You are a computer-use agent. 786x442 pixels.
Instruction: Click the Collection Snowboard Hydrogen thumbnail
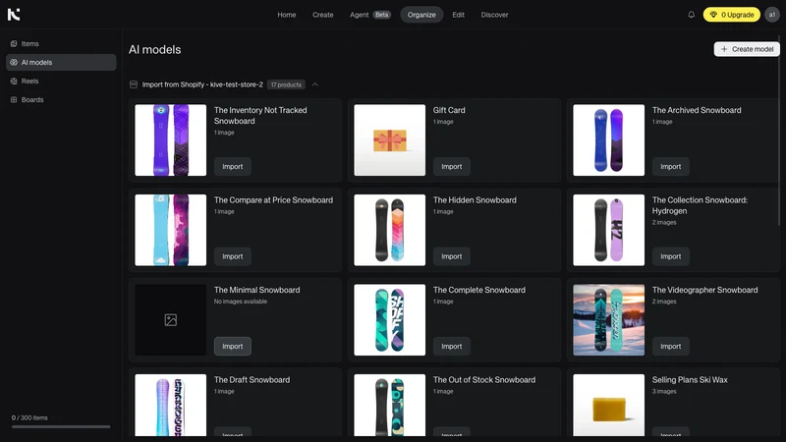click(608, 230)
